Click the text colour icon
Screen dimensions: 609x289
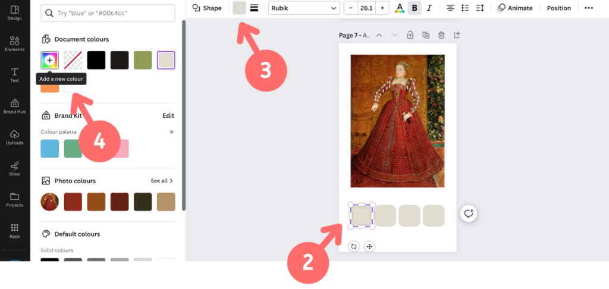pos(400,8)
